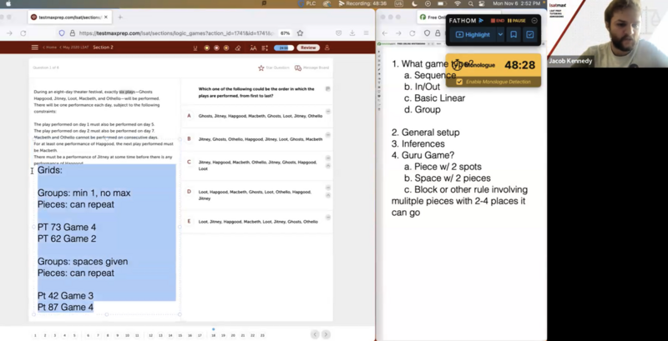Click Fathom bookmark icon
This screenshot has height=341, width=668.
click(x=514, y=34)
